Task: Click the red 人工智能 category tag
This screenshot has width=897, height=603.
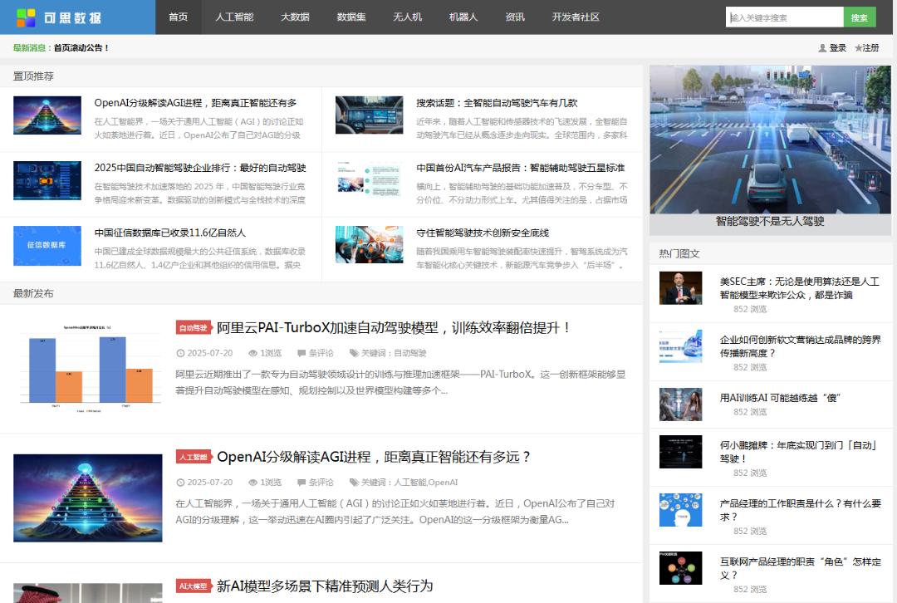Action: 194,457
